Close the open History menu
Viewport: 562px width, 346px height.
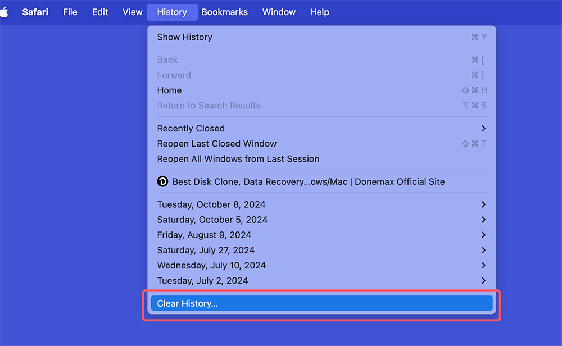coord(172,12)
